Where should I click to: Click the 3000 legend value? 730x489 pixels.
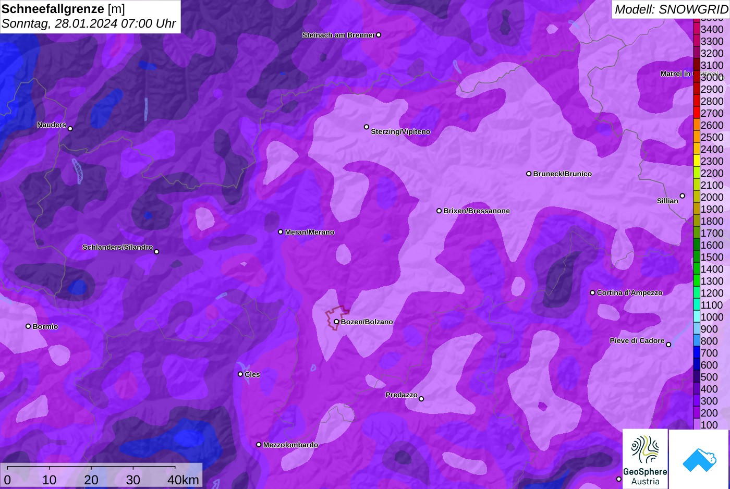click(x=712, y=77)
